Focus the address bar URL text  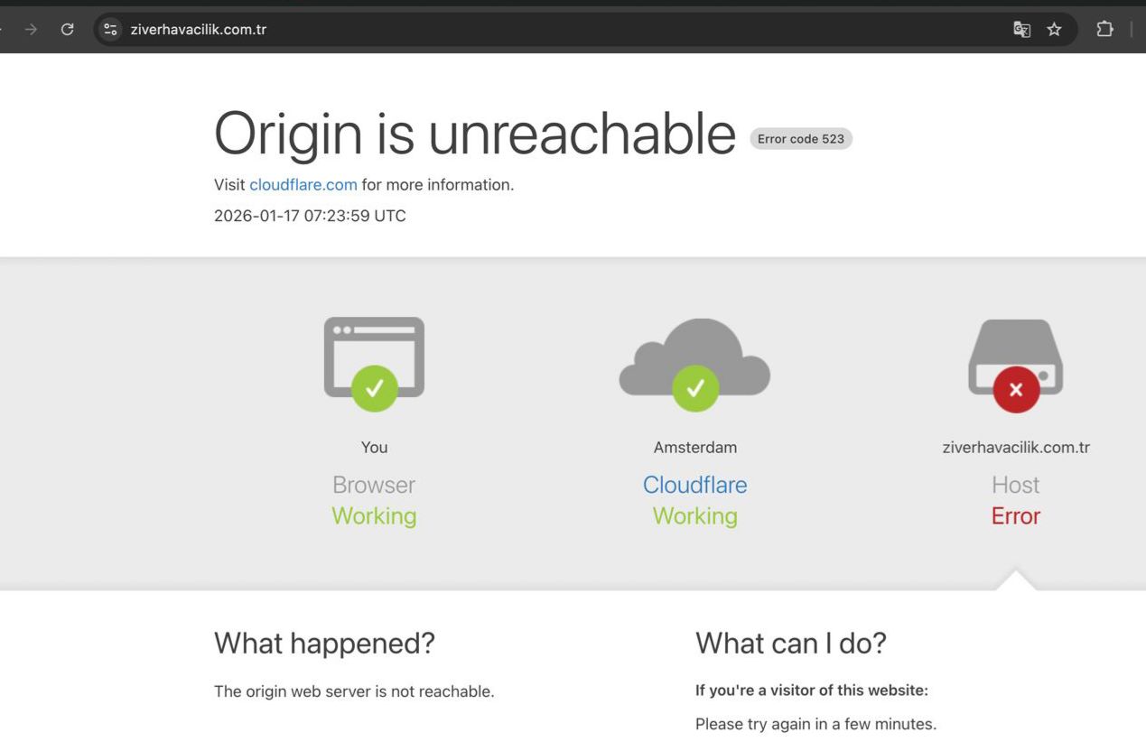coord(199,30)
